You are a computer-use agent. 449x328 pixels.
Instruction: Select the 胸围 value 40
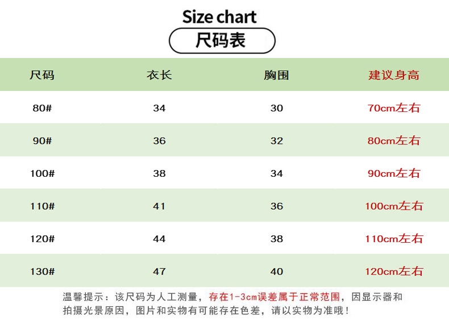click(276, 271)
